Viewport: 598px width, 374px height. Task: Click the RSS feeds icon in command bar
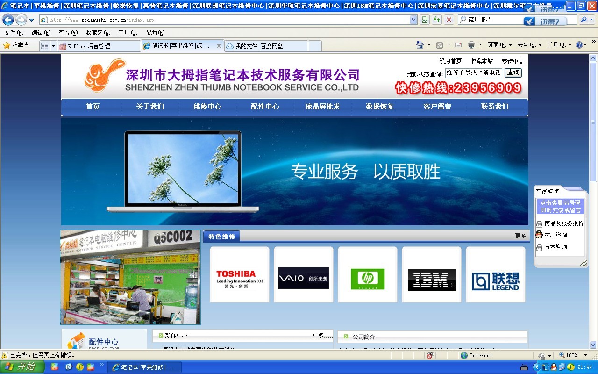click(x=440, y=45)
